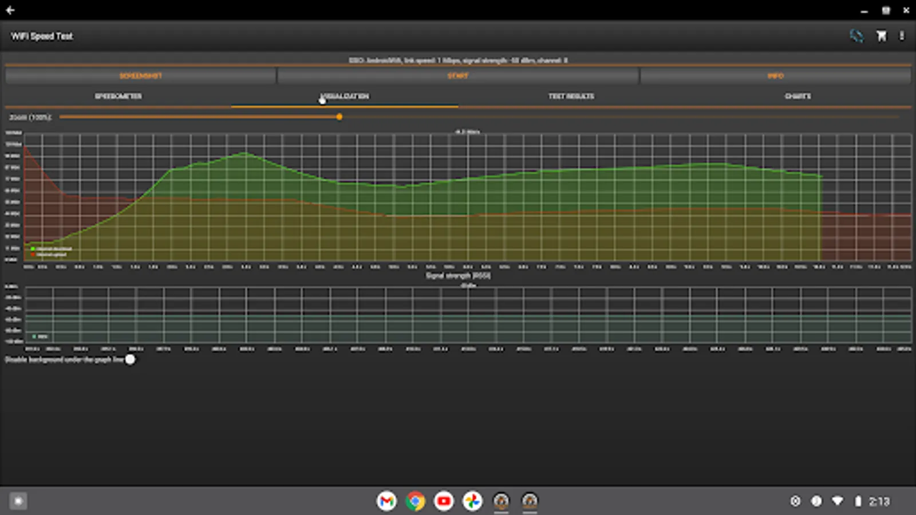Click the WiFi status icon in the tray
The height and width of the screenshot is (515, 916).
coord(837,501)
